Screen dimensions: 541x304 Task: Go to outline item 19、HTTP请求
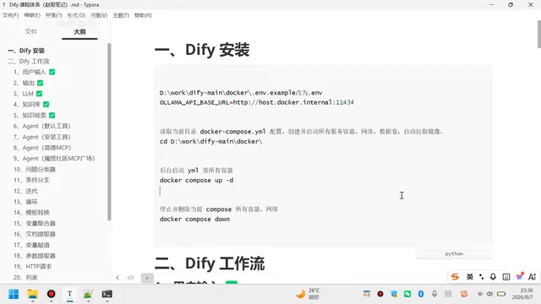click(x=32, y=267)
